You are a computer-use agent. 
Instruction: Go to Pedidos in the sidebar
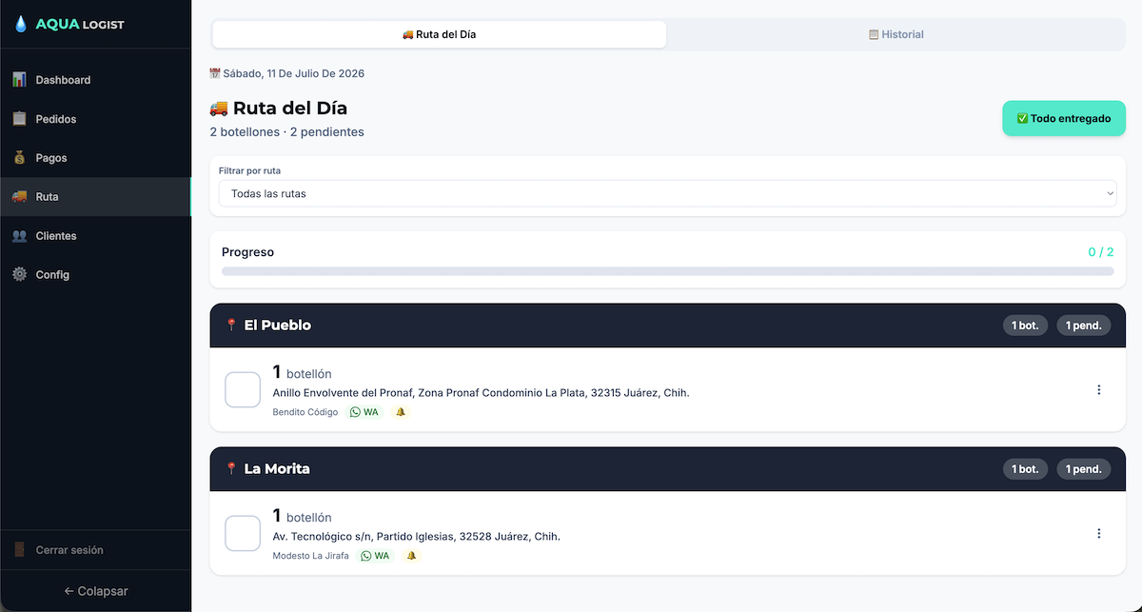click(95, 119)
